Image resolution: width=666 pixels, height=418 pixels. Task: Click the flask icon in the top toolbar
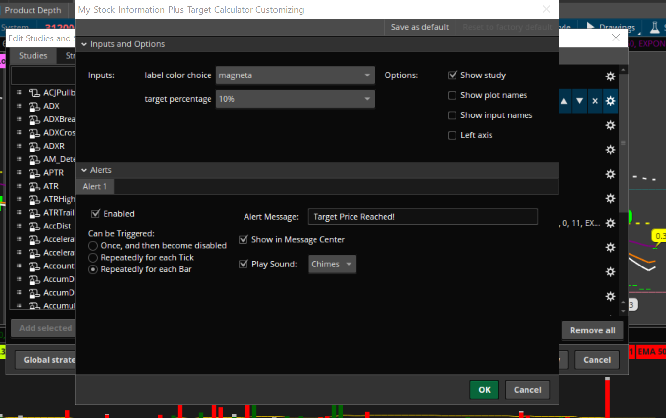[x=655, y=27]
